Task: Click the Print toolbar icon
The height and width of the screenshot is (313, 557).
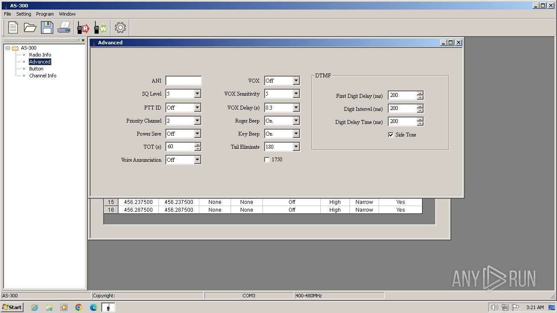Action: pyautogui.click(x=64, y=27)
